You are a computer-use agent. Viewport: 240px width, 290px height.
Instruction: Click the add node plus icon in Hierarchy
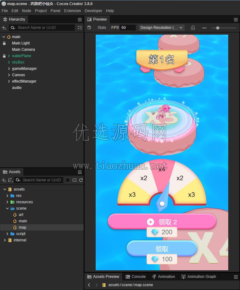coord(4,28)
